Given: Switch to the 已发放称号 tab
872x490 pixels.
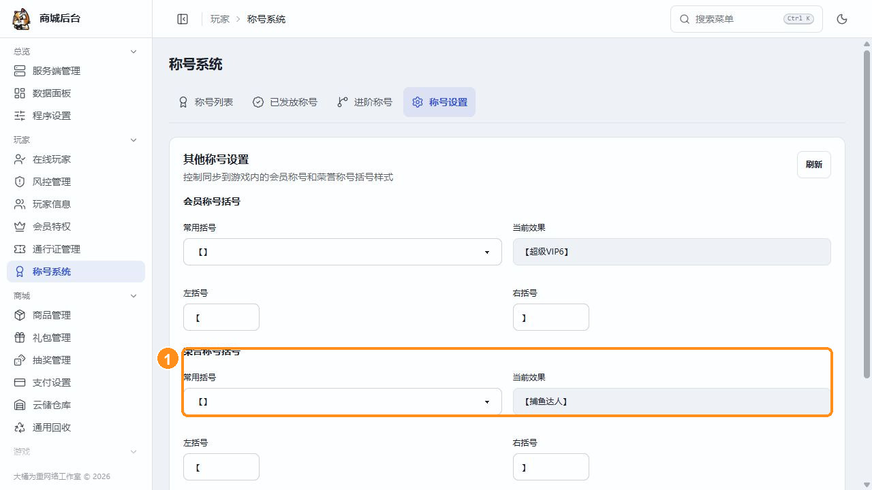Looking at the screenshot, I should click(x=285, y=102).
